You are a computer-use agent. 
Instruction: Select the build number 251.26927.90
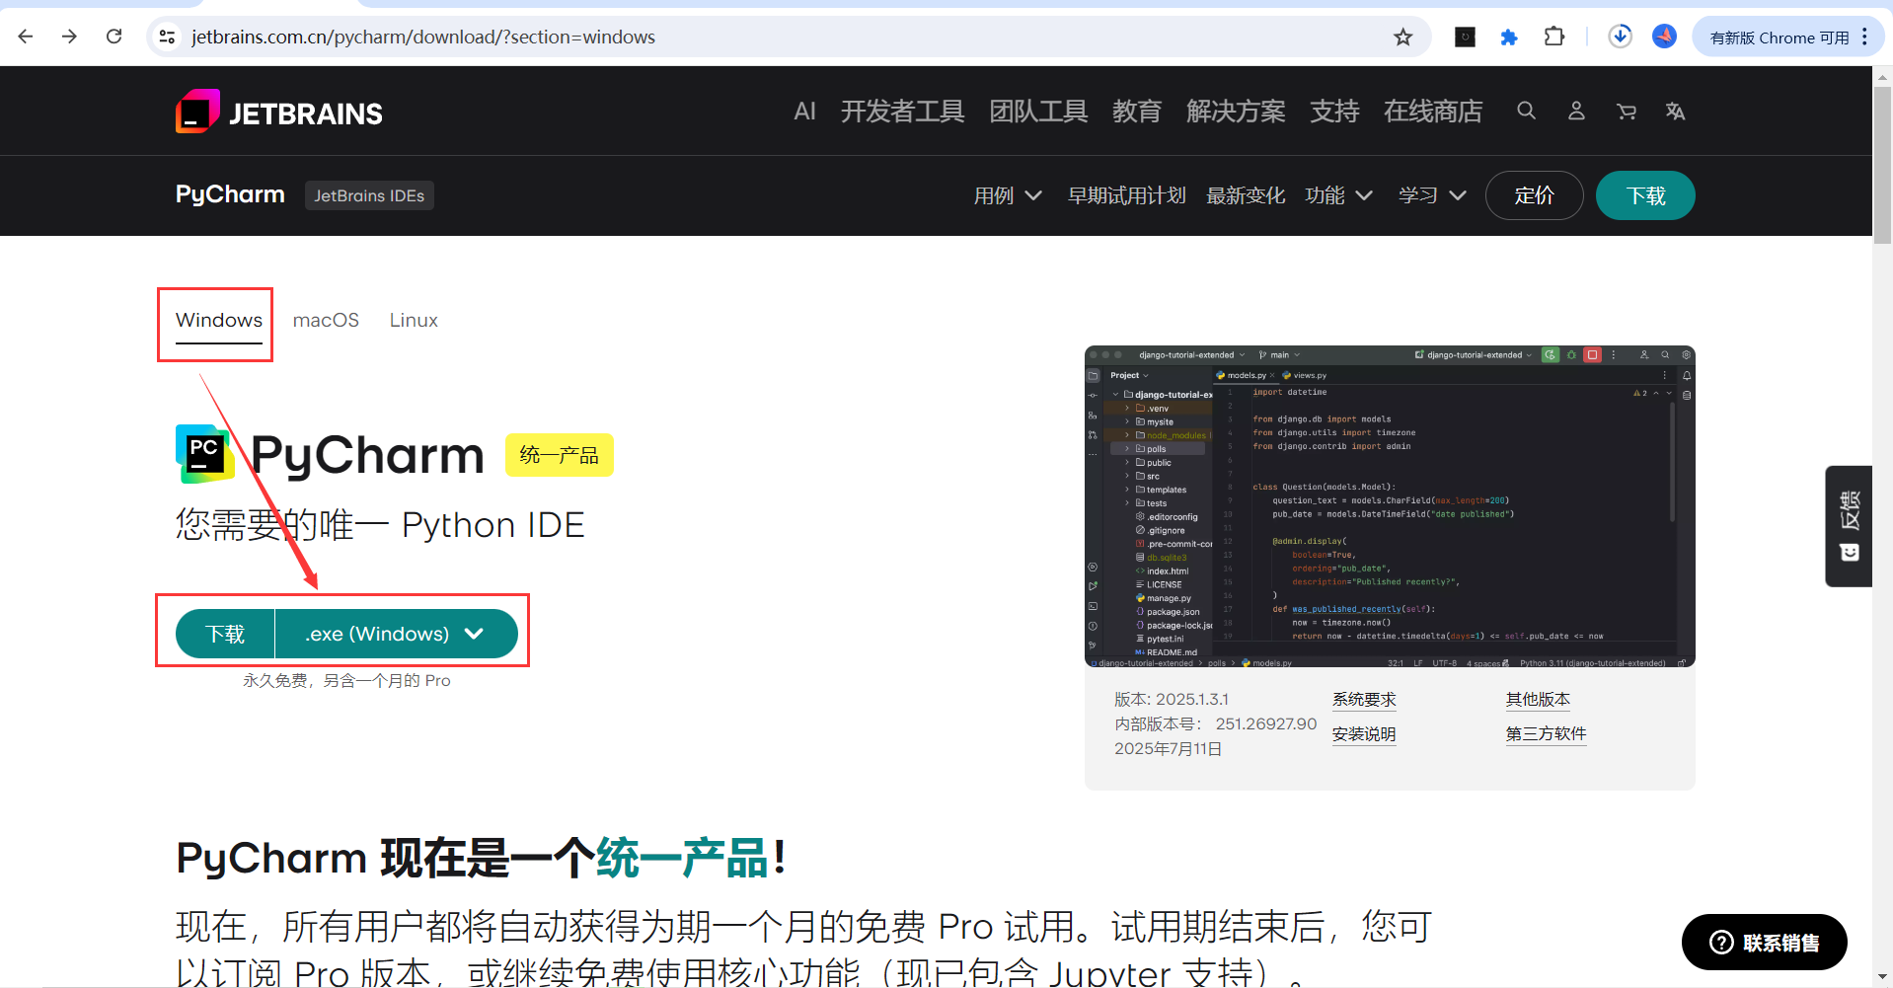tap(1266, 724)
